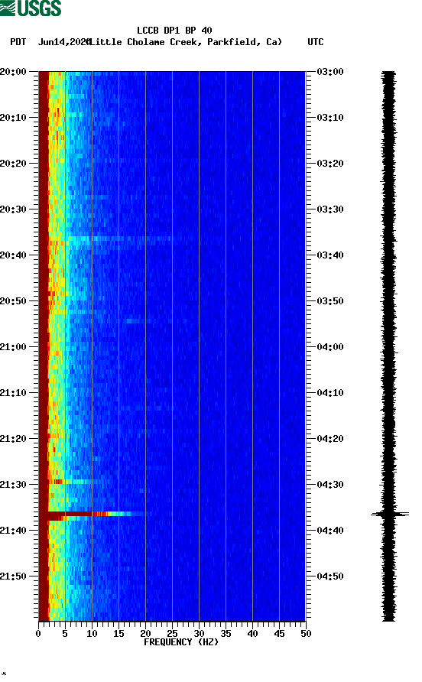The image size is (422, 682).
Task: Click the '03:00' UTC time label
Action: click(x=330, y=72)
